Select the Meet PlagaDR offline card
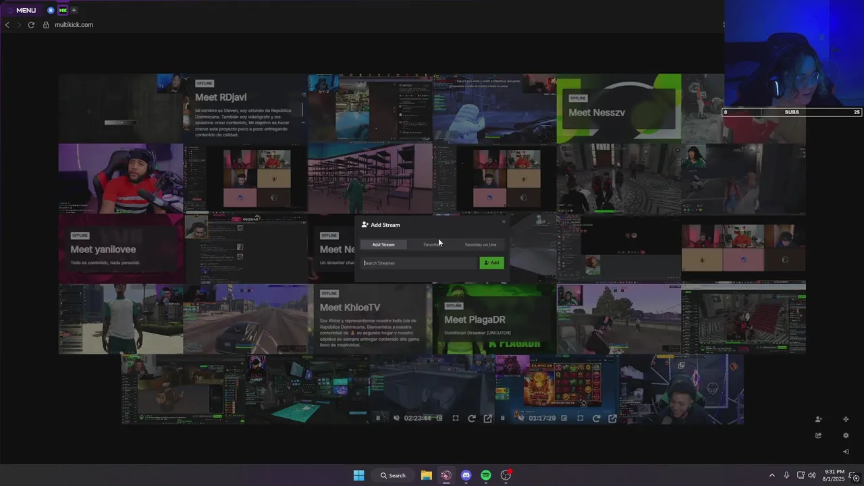Viewport: 864px width, 486px height. [x=494, y=319]
